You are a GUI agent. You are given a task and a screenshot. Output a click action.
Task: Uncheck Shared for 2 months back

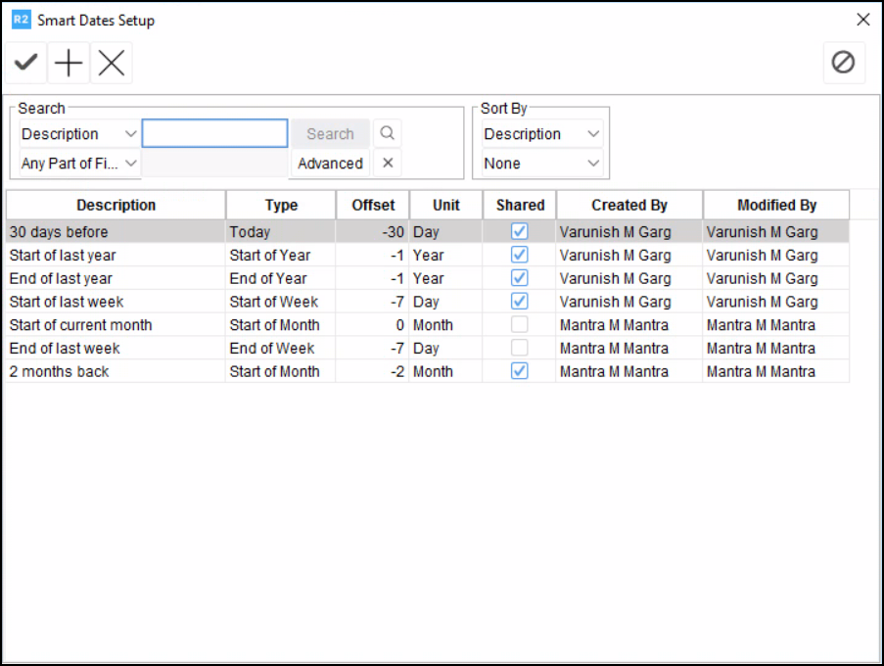click(x=520, y=372)
